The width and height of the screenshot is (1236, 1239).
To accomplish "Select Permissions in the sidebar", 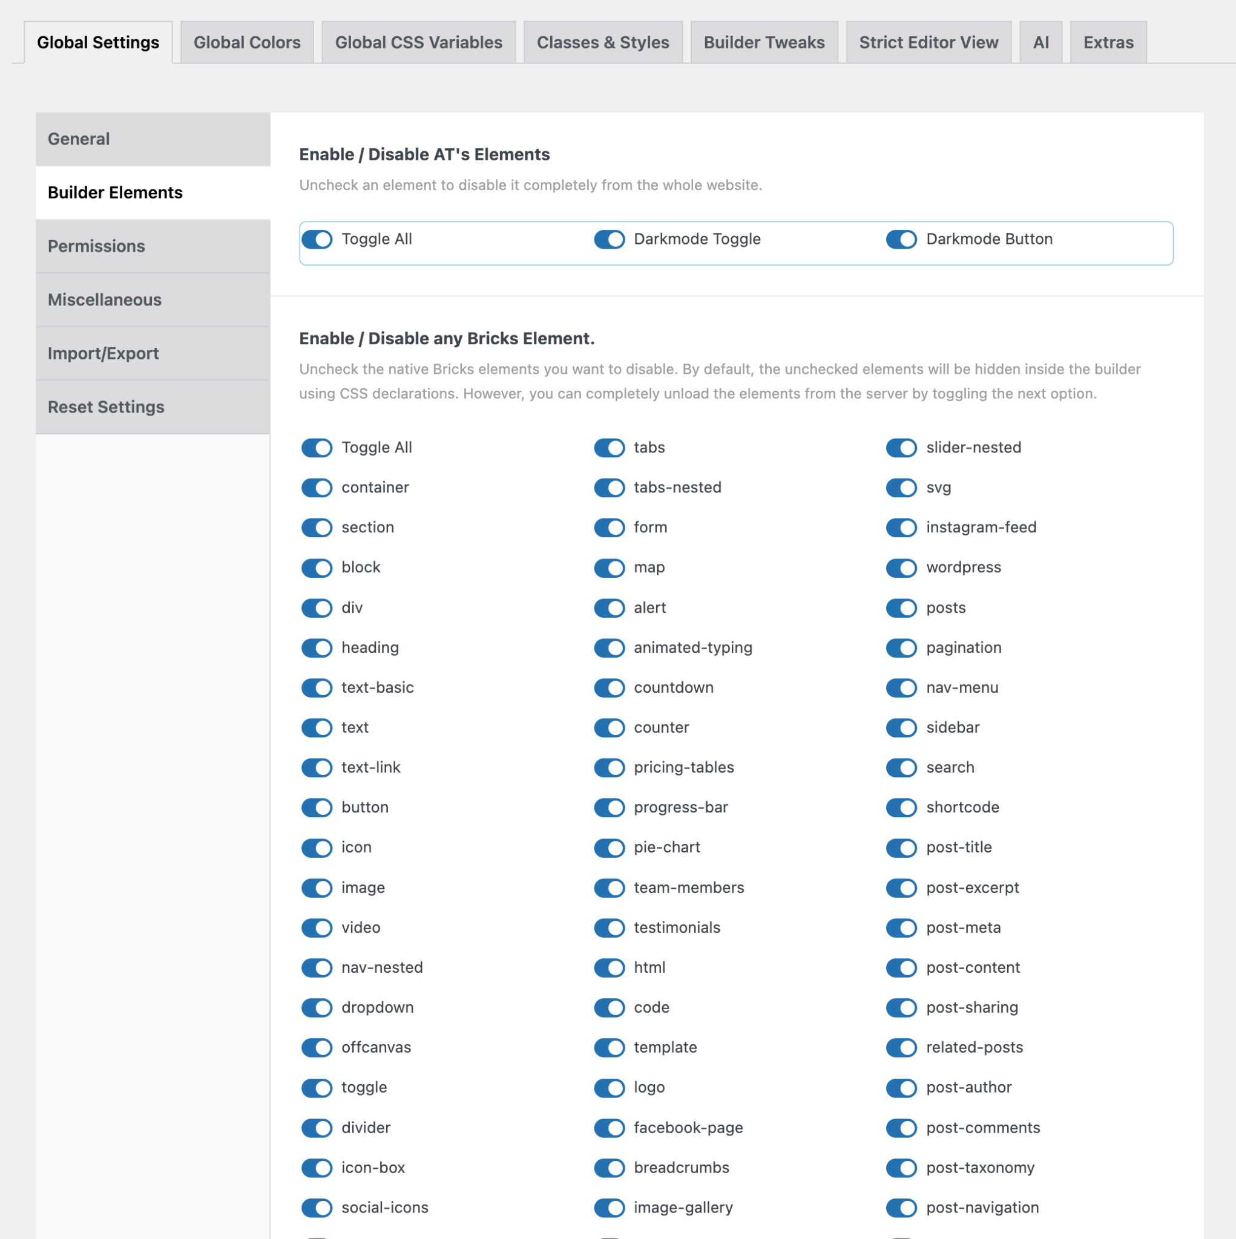I will (x=153, y=246).
